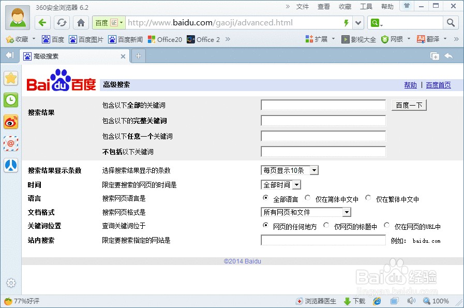Open a new tab with plus button
Image resolution: width=464 pixels, height=308 pixels.
coord(139,56)
